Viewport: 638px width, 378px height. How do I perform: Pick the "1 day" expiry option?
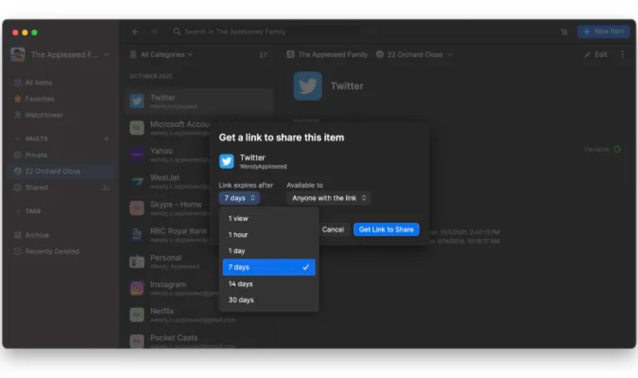[269, 251]
